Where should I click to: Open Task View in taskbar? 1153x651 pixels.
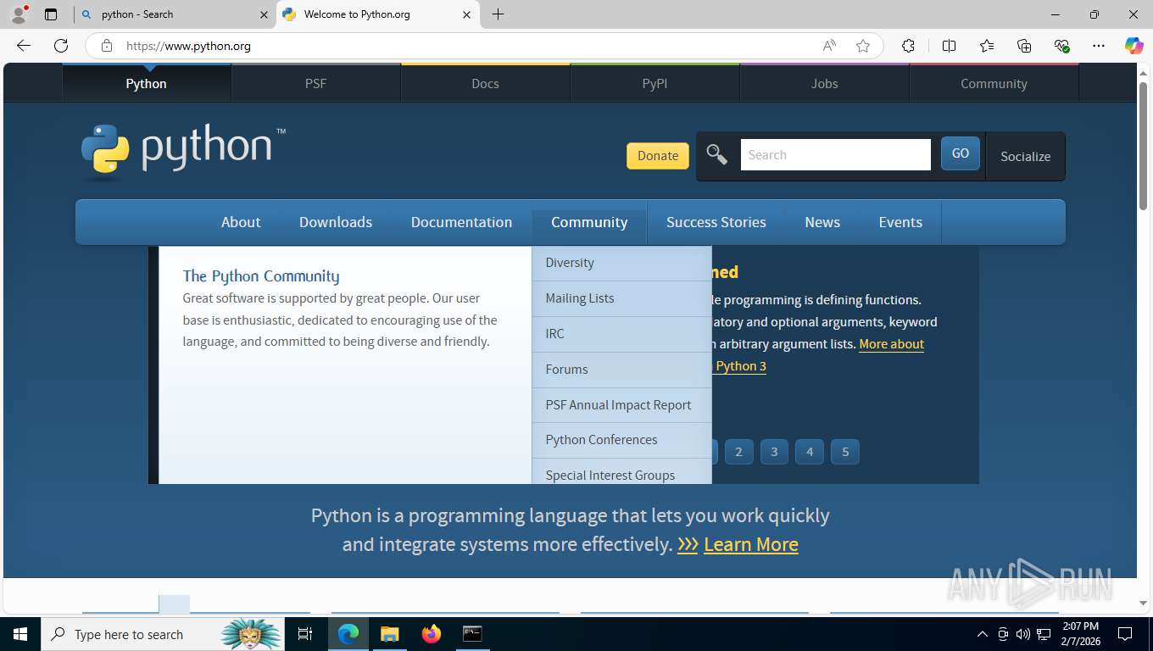pyautogui.click(x=305, y=634)
